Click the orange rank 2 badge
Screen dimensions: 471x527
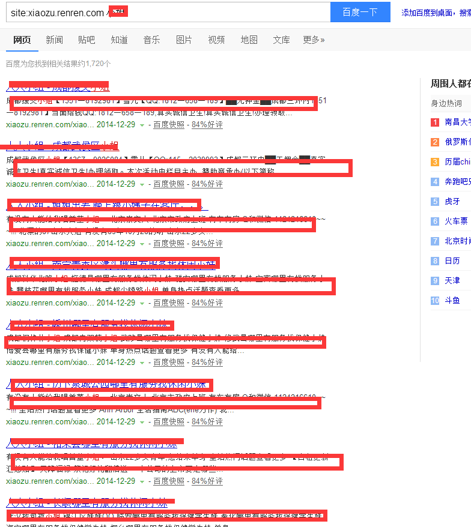click(x=435, y=142)
